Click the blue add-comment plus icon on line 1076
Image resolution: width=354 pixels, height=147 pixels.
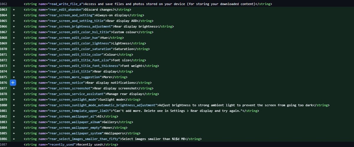pos(13,83)
